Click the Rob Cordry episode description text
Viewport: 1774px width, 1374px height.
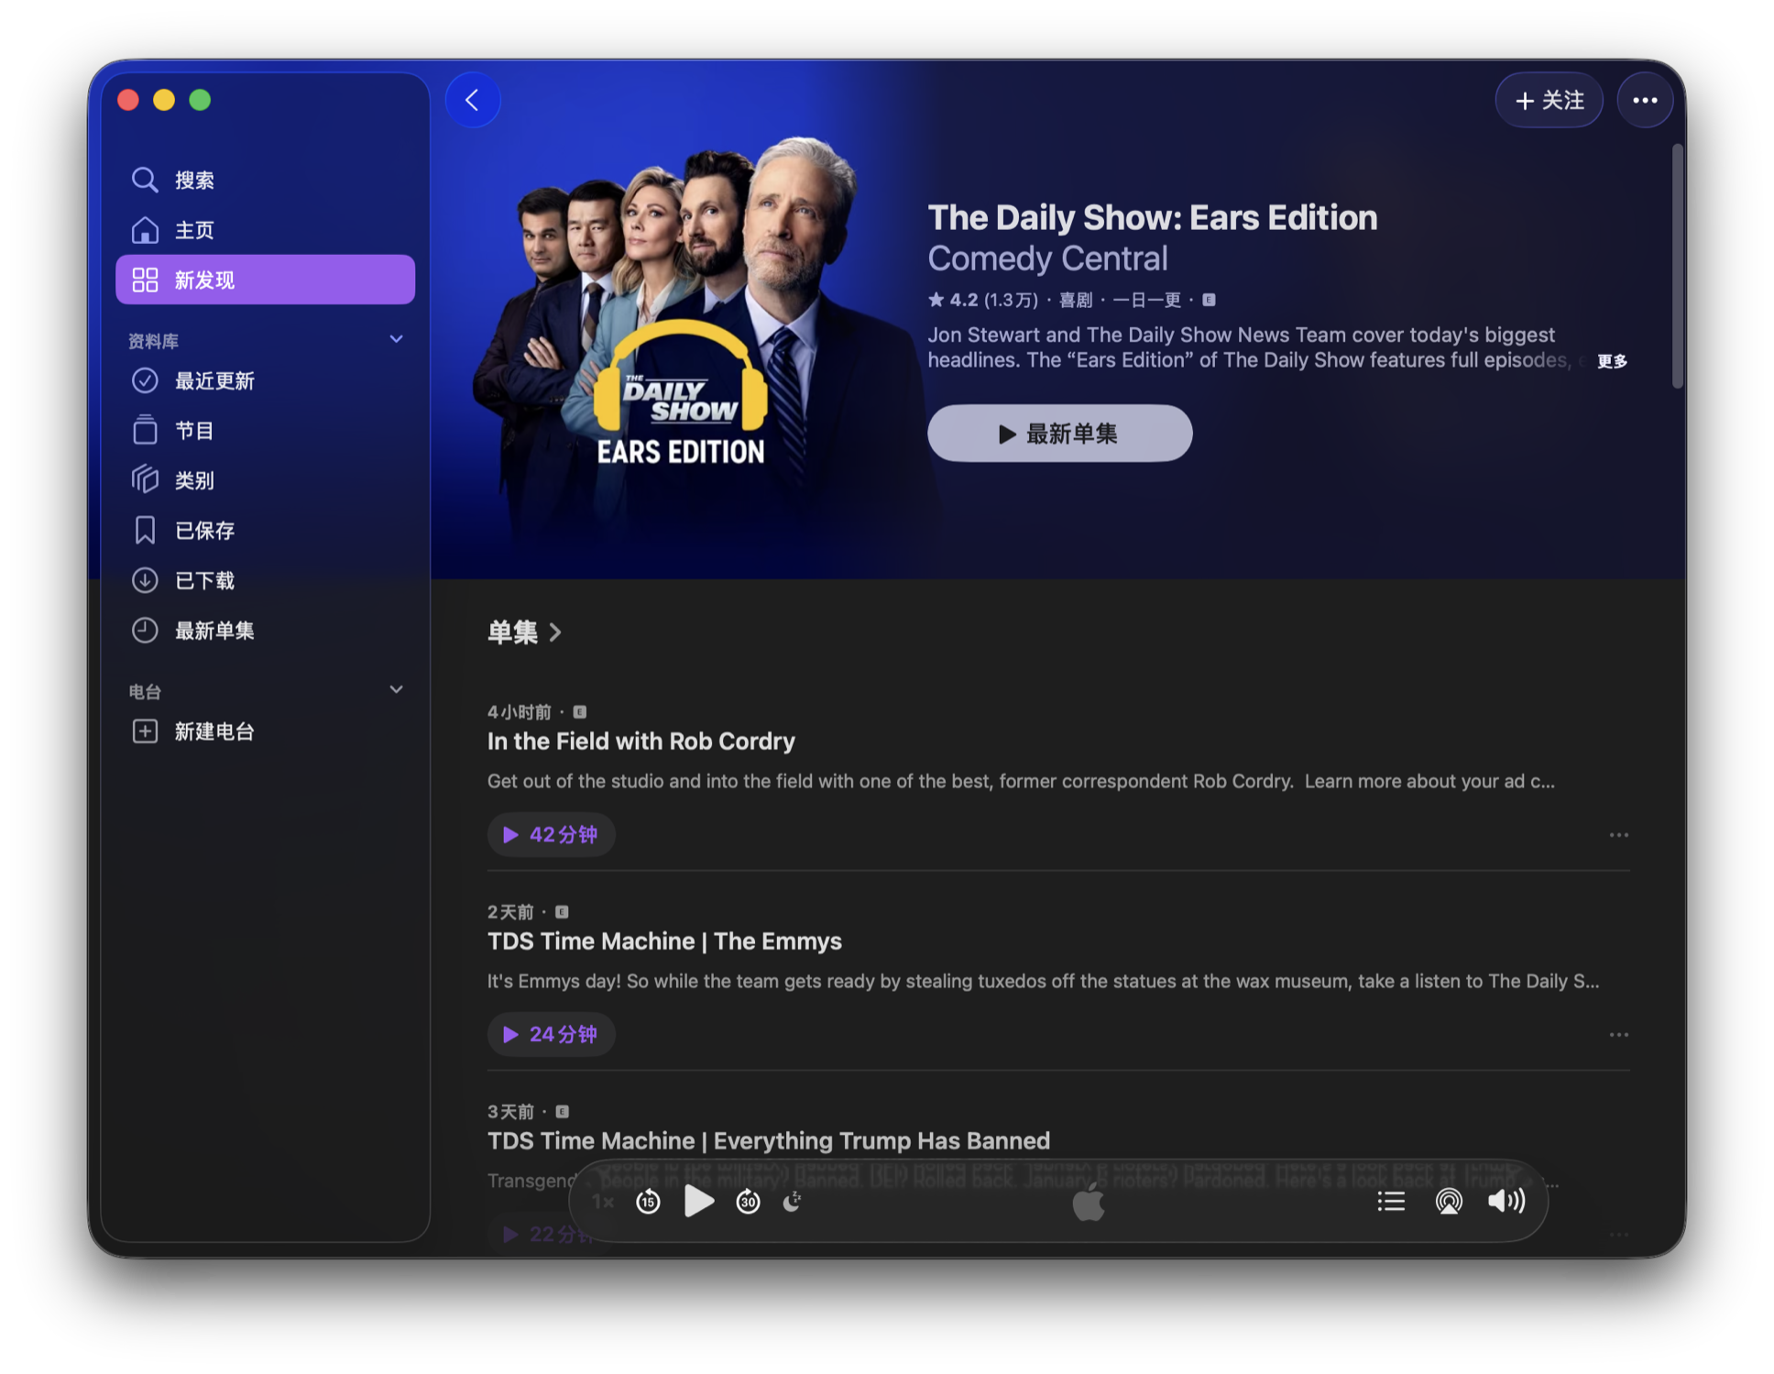click(x=1021, y=781)
